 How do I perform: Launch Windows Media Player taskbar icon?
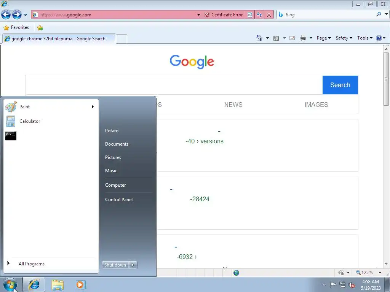81,285
